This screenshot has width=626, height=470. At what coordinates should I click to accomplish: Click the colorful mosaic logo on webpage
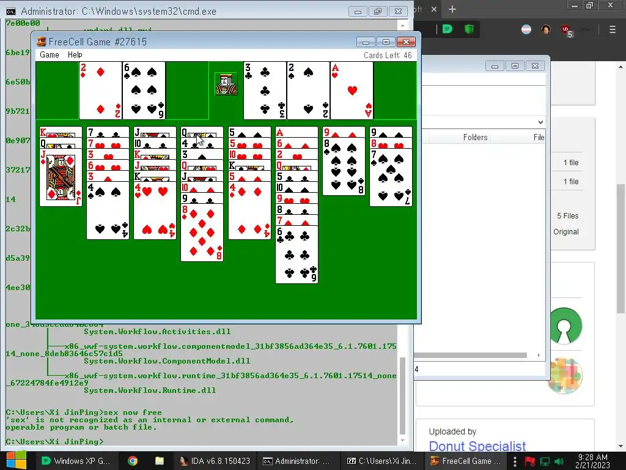click(x=564, y=376)
